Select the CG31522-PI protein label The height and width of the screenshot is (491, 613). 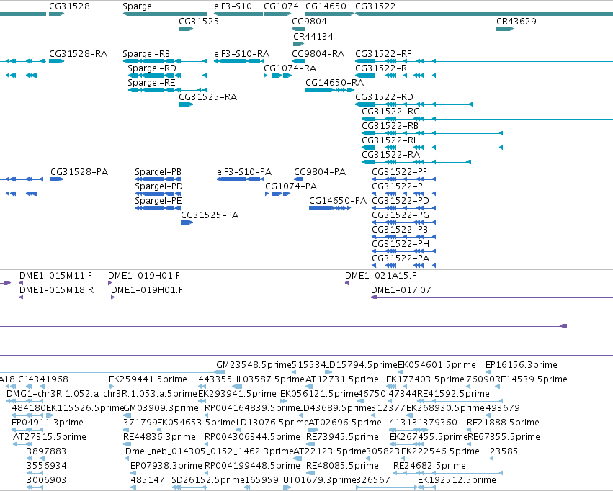(398, 186)
